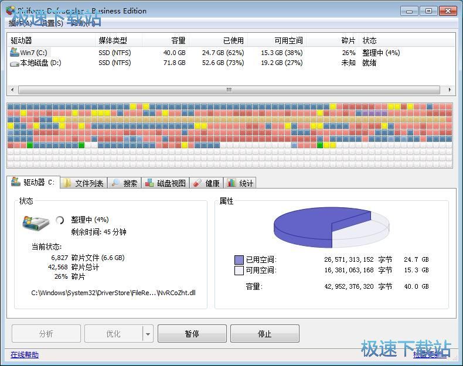Click the bar chart icon on 统计 tab
Image resolution: width=463 pixels, height=366 pixels.
(x=232, y=183)
